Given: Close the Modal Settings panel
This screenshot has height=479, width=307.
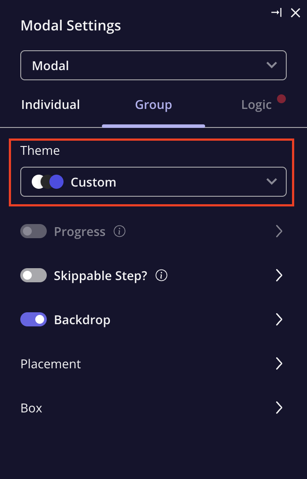Looking at the screenshot, I should (x=296, y=13).
